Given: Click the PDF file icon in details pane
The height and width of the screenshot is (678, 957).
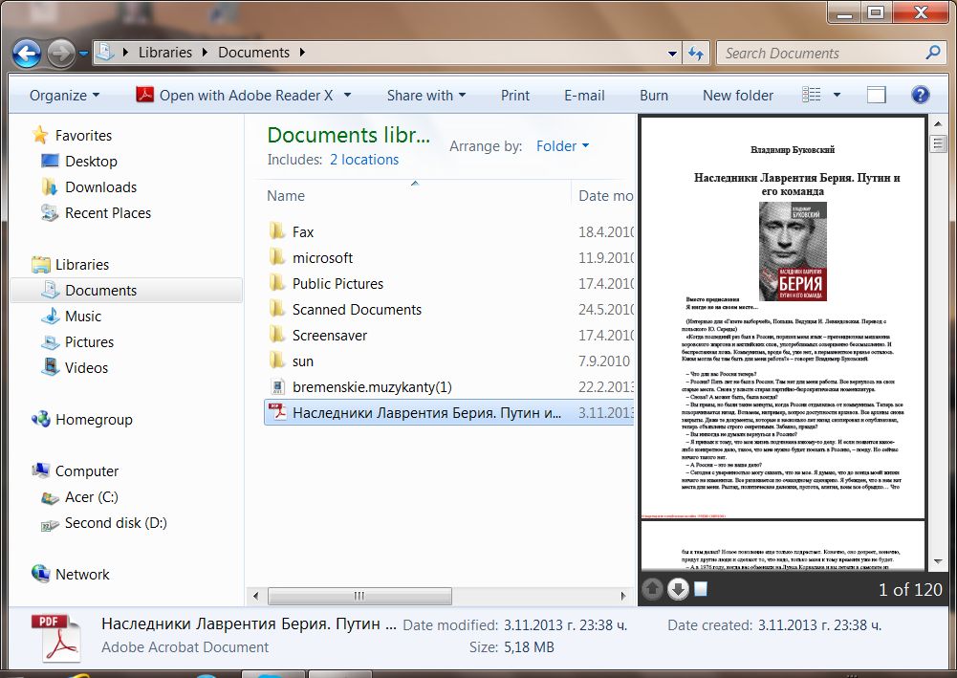Looking at the screenshot, I should click(x=57, y=639).
